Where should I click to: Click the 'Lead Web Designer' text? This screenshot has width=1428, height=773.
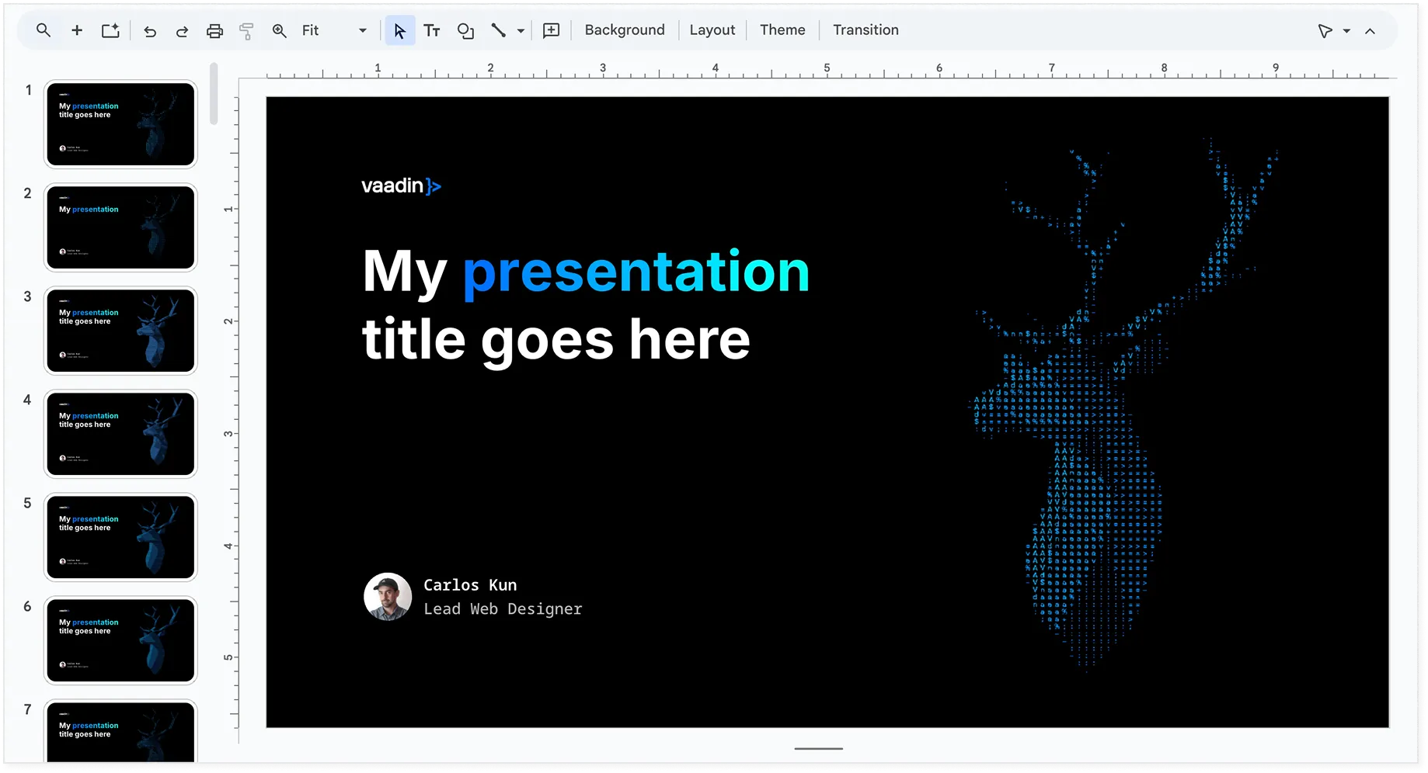[503, 609]
